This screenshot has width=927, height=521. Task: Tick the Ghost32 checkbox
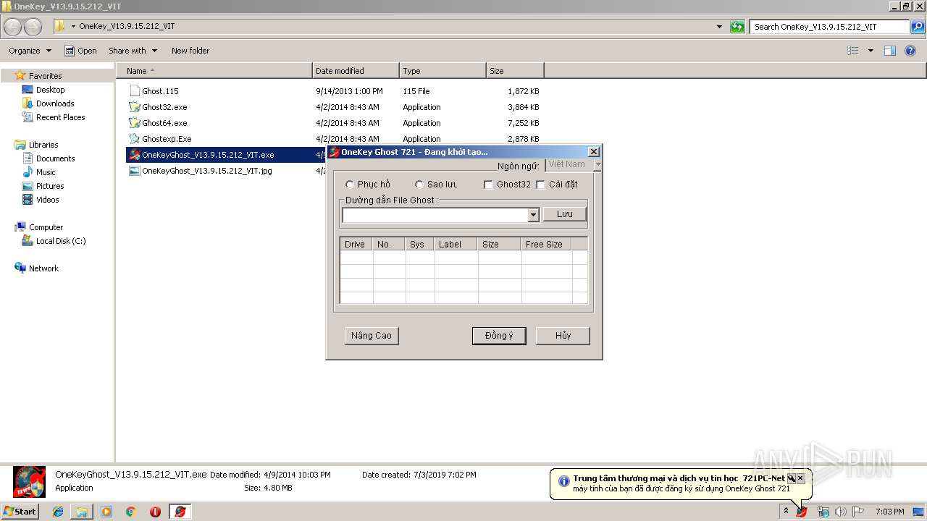pos(488,185)
